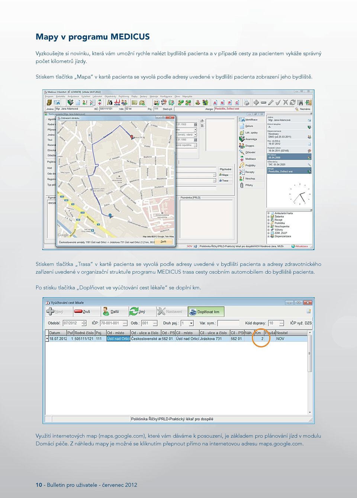Click the printer icon in main toolbar
The height and width of the screenshot is (498, 357).
[x=246, y=102]
